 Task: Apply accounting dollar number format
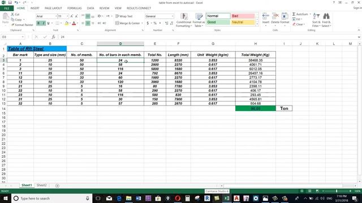(148, 23)
